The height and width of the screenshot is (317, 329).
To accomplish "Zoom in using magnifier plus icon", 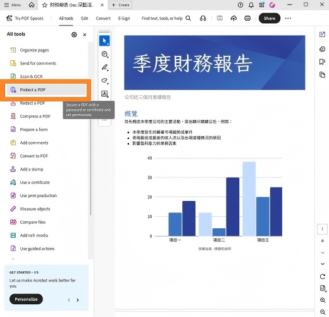I will [322, 300].
